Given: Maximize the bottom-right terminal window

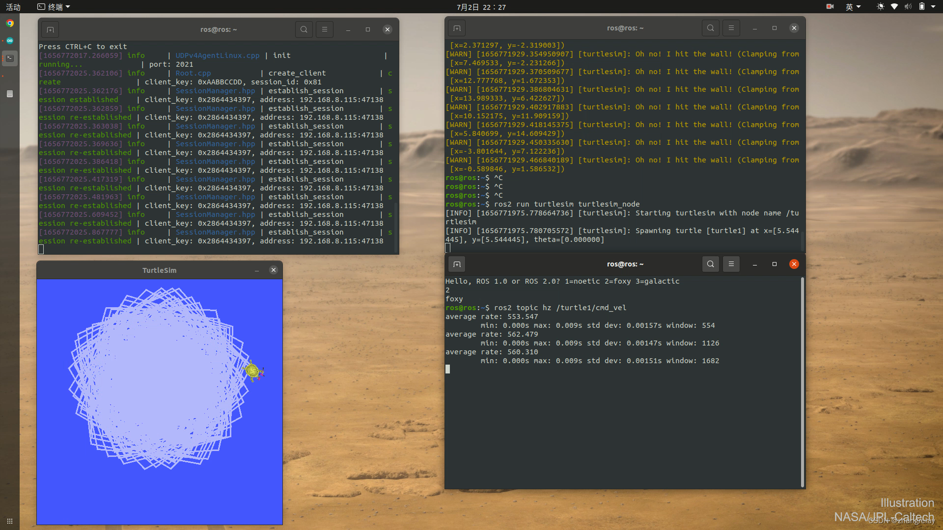Looking at the screenshot, I should tap(775, 264).
